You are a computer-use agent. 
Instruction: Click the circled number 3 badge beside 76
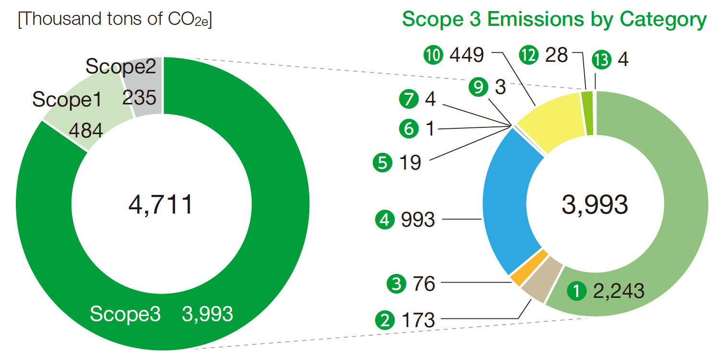click(x=397, y=284)
